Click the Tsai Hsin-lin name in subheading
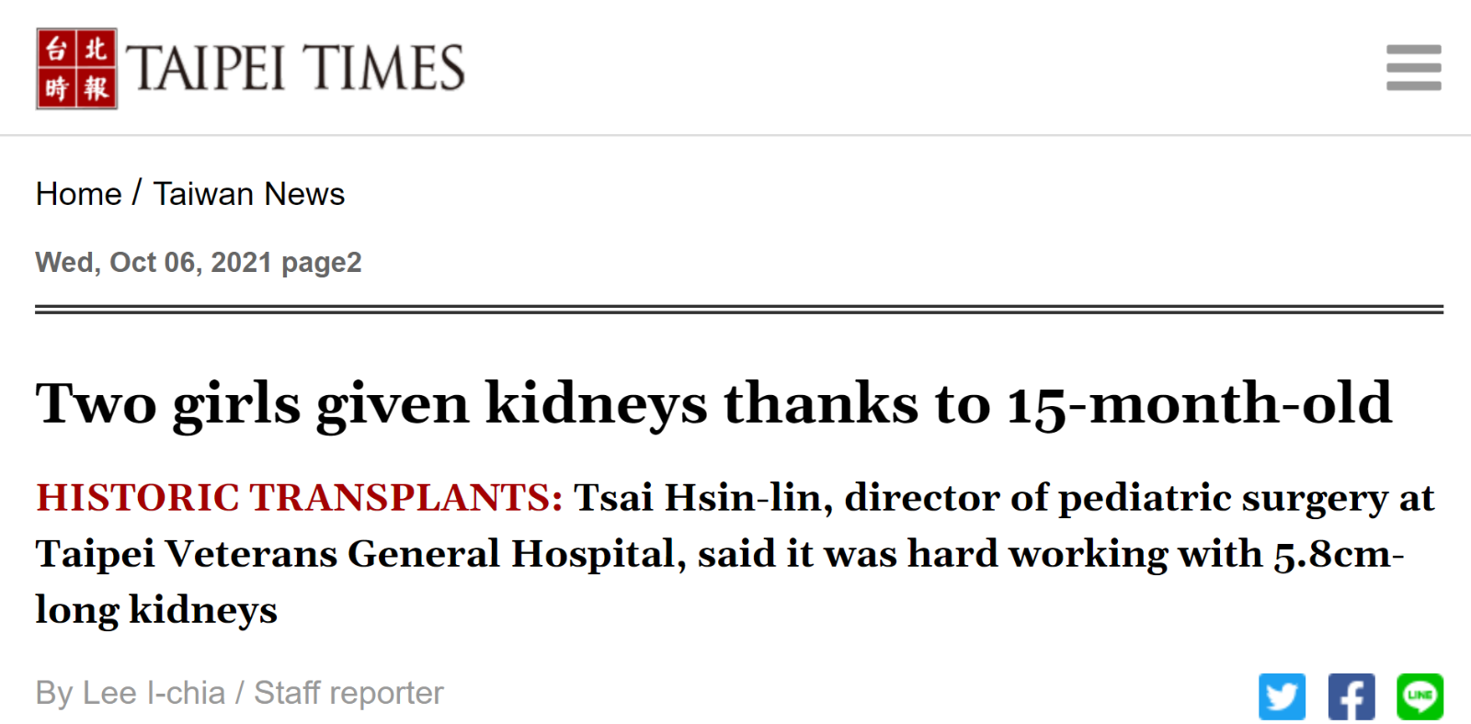Viewport: 1471px width, 724px height. [x=703, y=497]
